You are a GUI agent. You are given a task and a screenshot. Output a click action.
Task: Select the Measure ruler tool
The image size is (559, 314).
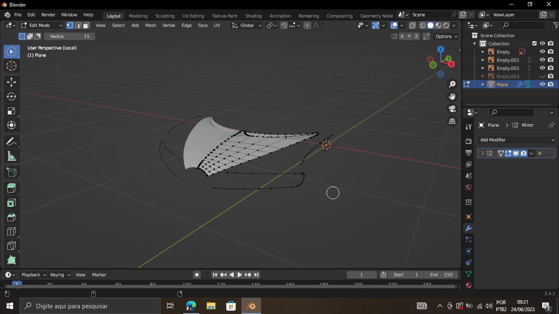11,156
